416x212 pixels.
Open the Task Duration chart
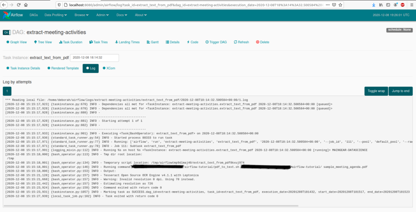pos(70,42)
